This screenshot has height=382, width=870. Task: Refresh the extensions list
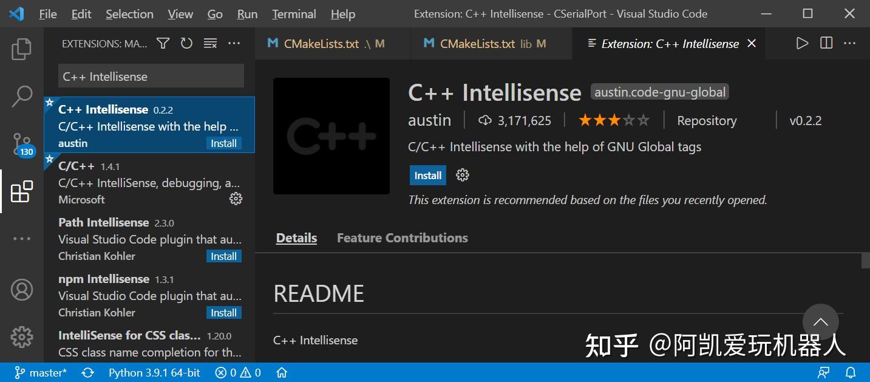186,43
